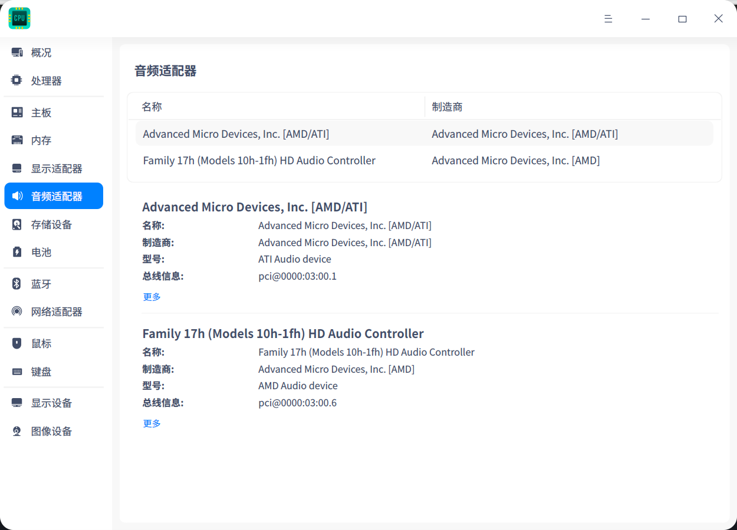Select table row Family 17h HD Audio Controller

425,160
